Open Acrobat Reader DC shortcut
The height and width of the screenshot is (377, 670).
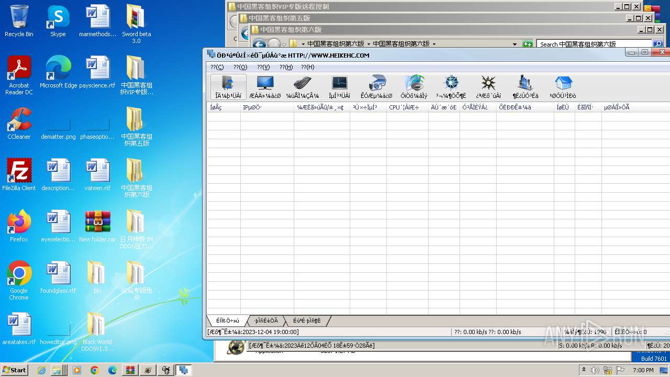tap(19, 76)
